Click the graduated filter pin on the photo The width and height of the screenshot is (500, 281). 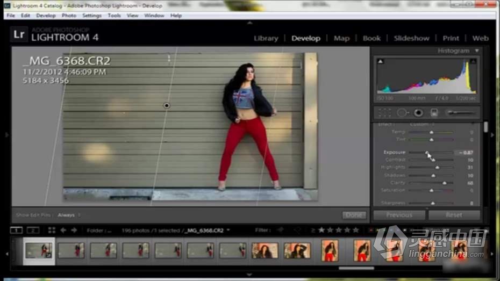pos(167,105)
